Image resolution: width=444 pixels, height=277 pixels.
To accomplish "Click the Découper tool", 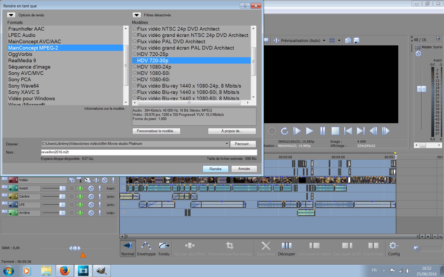I will (x=286, y=249).
